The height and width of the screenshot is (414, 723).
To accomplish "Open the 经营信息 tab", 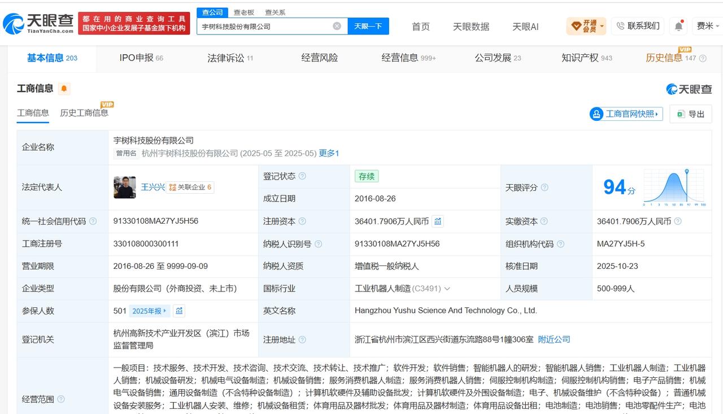I will [x=408, y=58].
